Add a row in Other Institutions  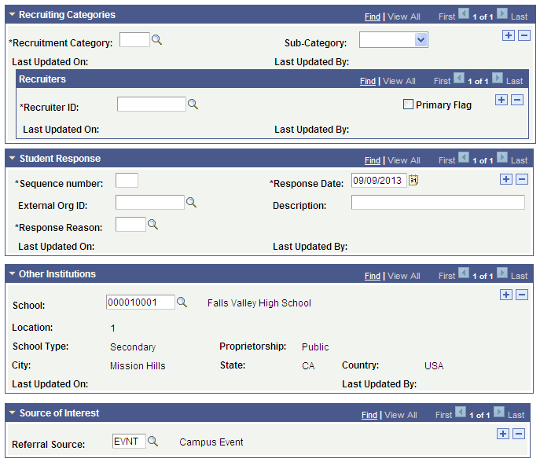click(x=506, y=295)
